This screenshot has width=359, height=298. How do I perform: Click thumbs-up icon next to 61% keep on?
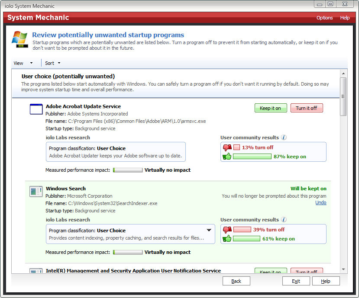[x=227, y=239]
